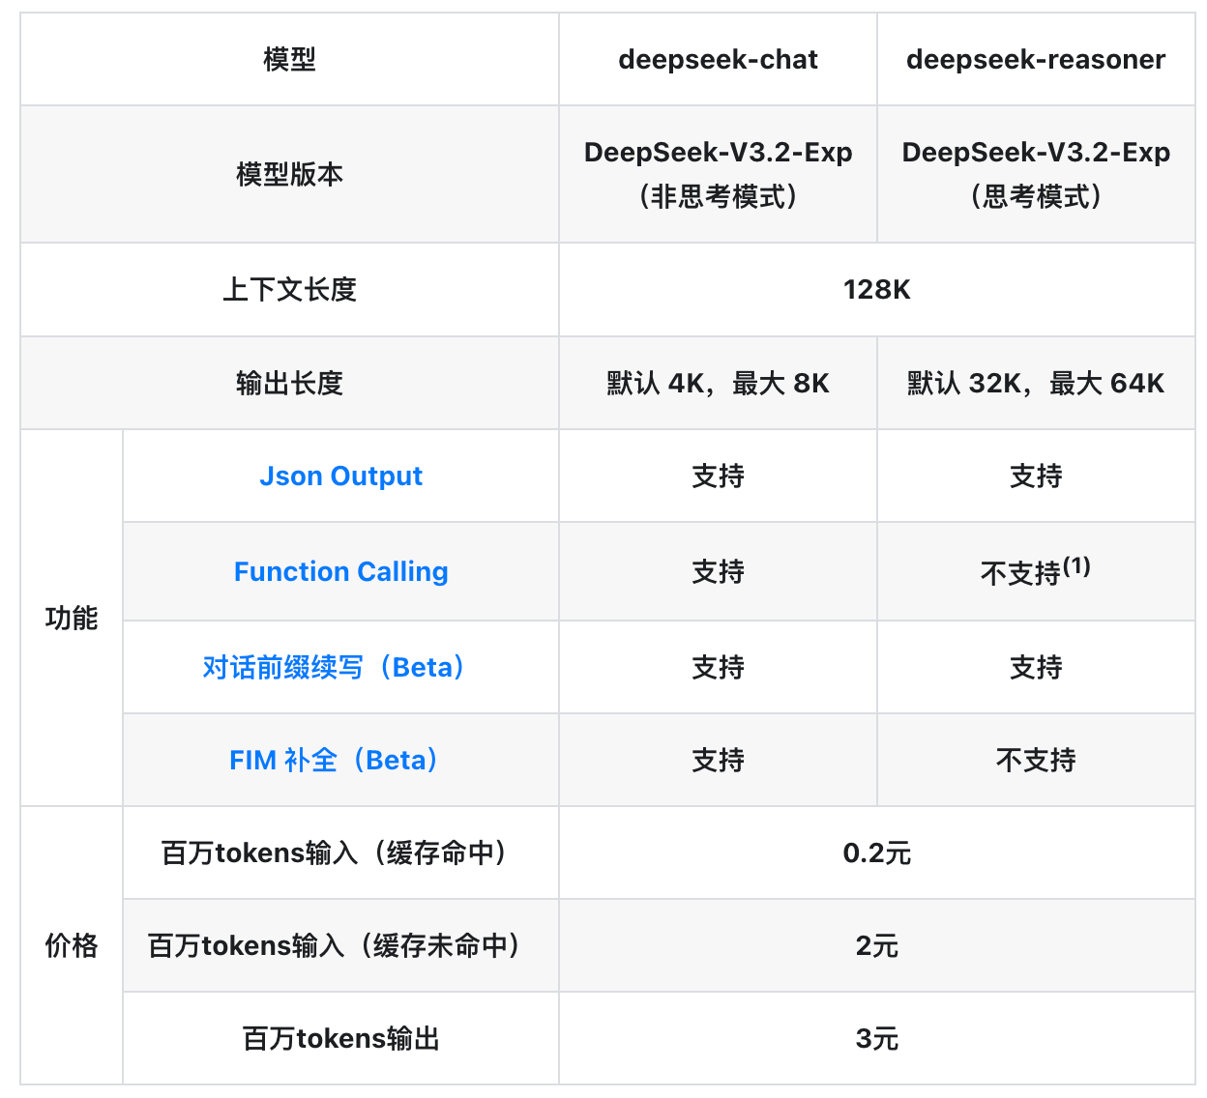Click the 3元 price value
Viewport: 1207px width, 1098px height.
(x=877, y=1038)
